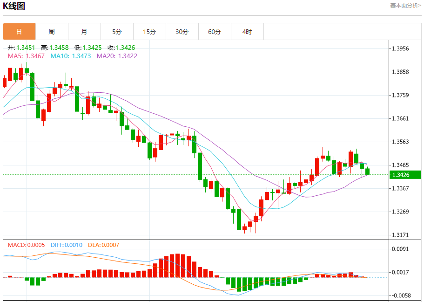Open the 15分 chart tab
Viewport: 424px width, 302px height.
tap(149, 32)
